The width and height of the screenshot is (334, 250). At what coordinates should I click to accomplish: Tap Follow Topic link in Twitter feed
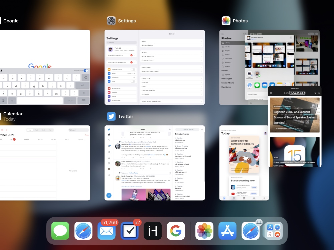click(134, 173)
